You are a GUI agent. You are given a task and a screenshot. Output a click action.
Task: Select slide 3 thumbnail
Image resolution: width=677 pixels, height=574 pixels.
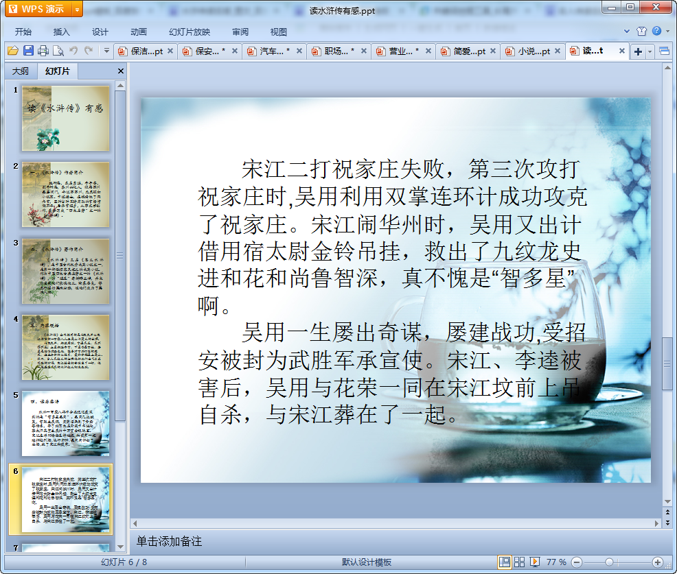(x=66, y=271)
